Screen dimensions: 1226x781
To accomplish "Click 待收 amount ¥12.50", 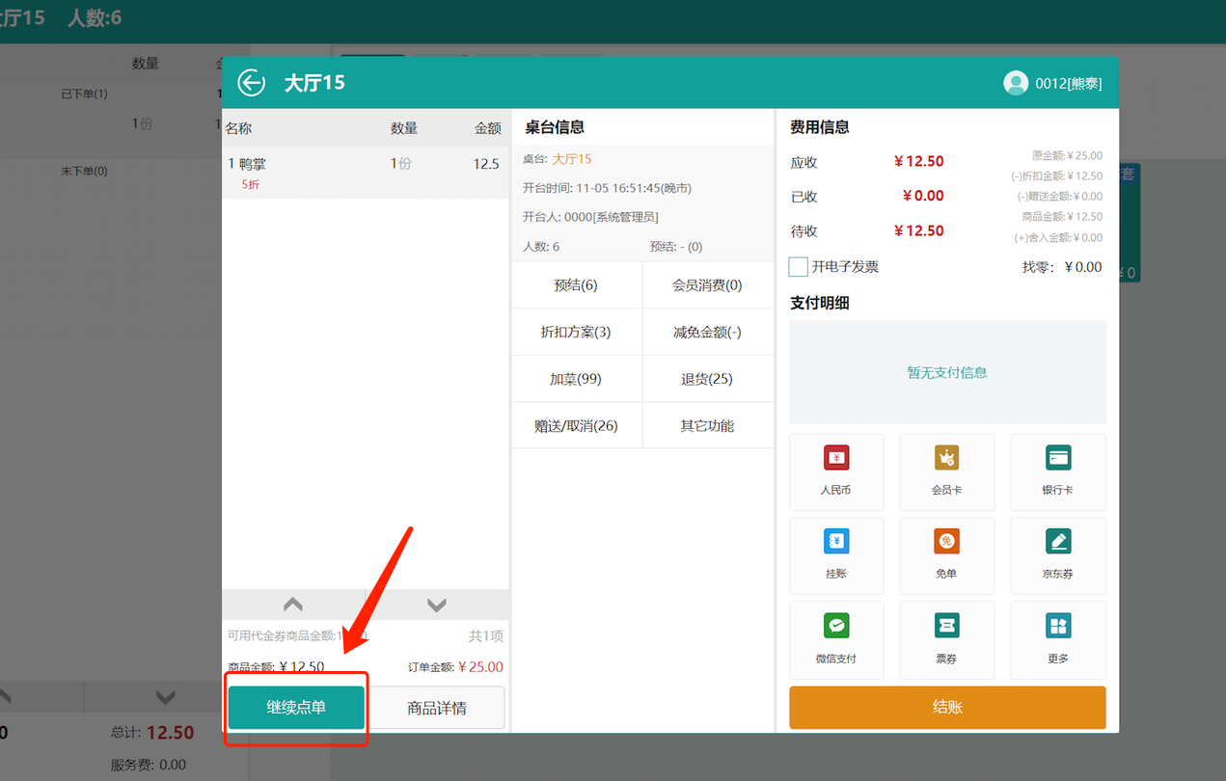I will pyautogui.click(x=919, y=230).
